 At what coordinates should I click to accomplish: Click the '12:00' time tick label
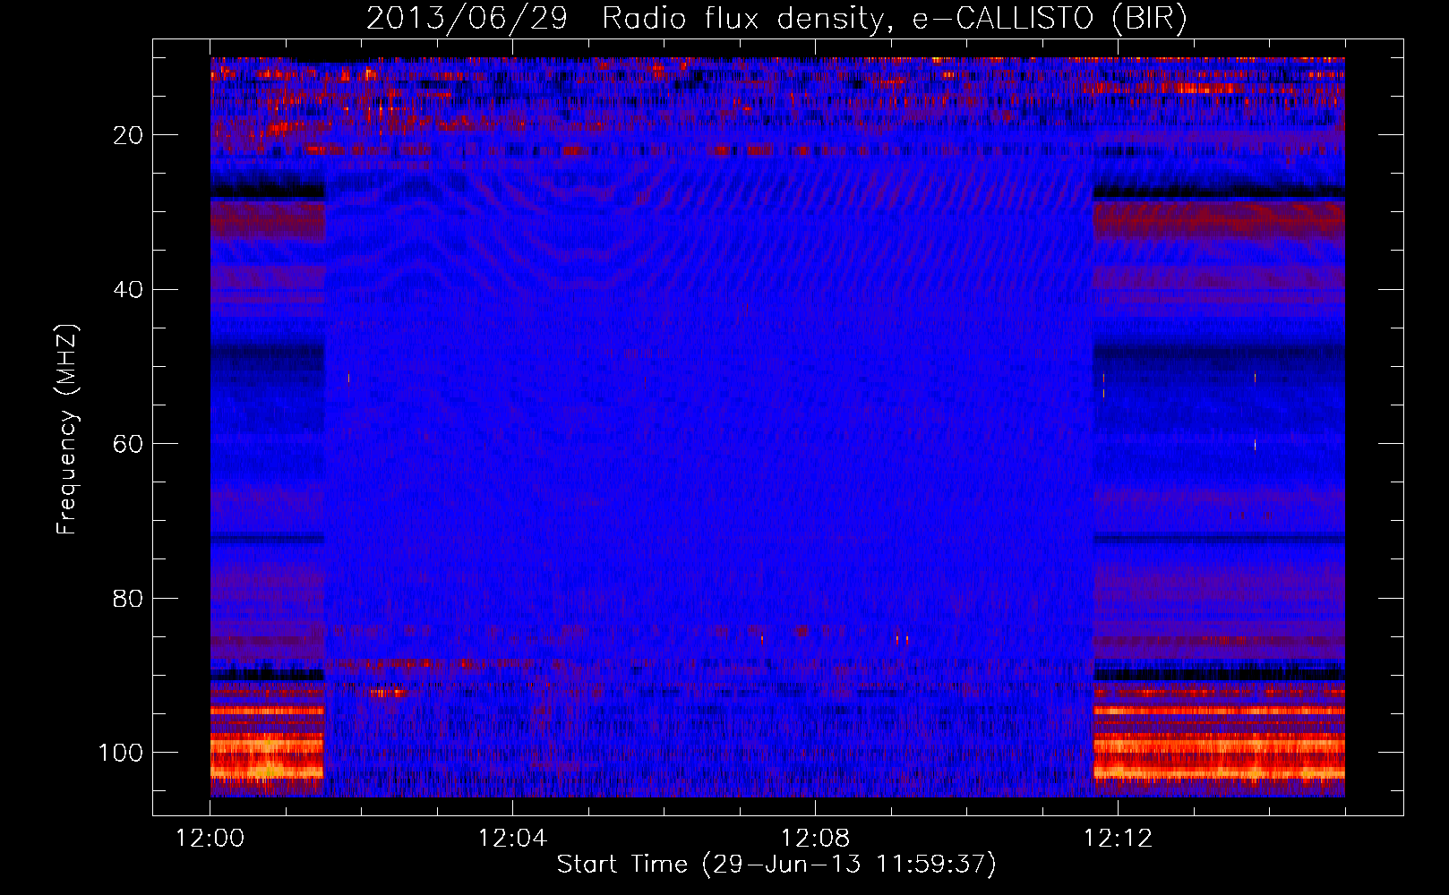[210, 839]
